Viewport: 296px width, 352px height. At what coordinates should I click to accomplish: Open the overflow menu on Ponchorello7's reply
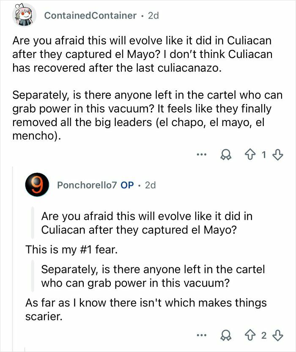coord(202,334)
